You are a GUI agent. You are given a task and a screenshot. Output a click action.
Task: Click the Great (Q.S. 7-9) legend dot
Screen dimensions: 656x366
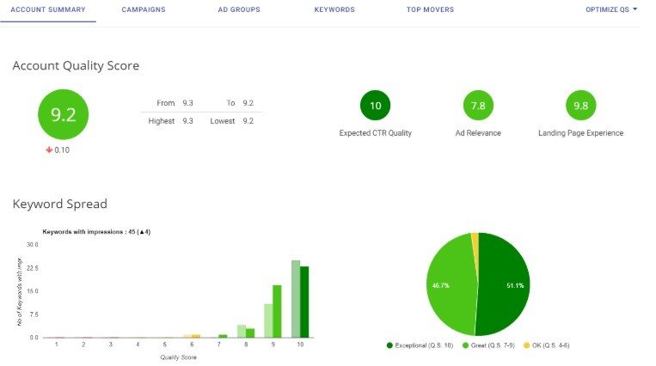[465, 345]
